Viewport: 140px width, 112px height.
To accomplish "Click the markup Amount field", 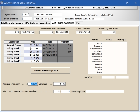I will pyautogui.click(x=59, y=84).
